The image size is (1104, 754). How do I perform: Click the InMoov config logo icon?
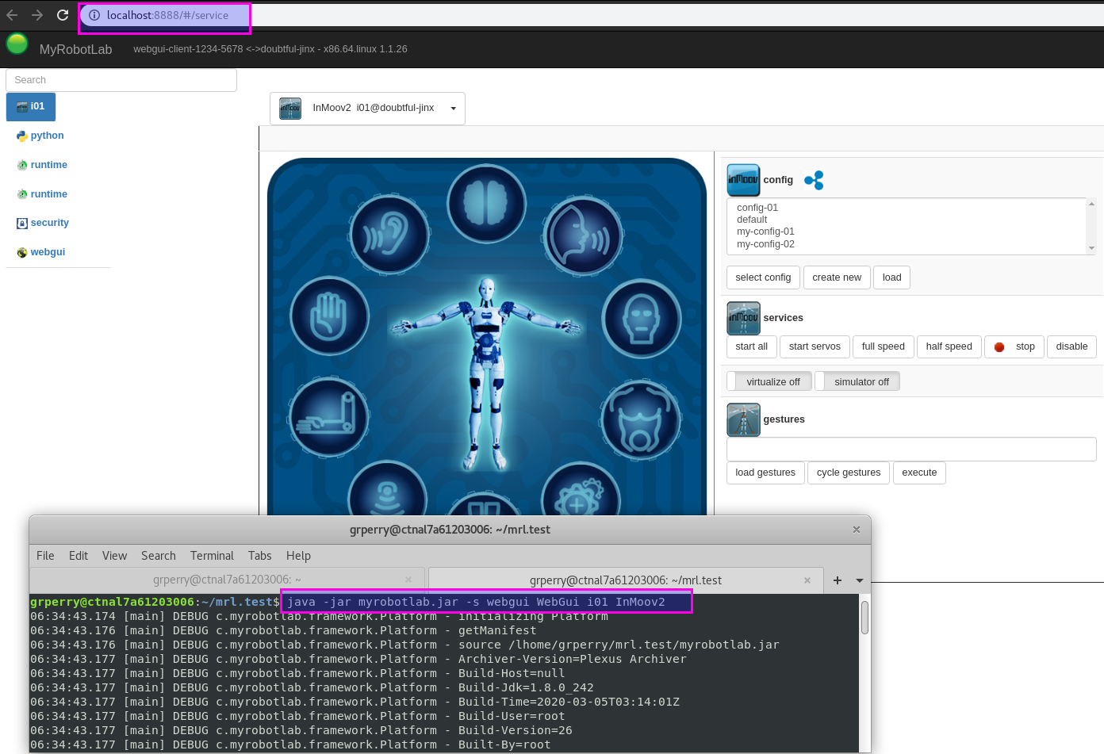(743, 180)
